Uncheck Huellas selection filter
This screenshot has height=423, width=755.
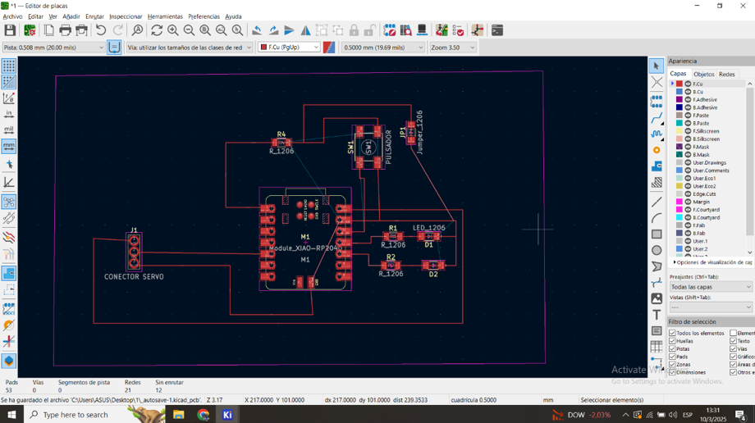[x=672, y=341]
